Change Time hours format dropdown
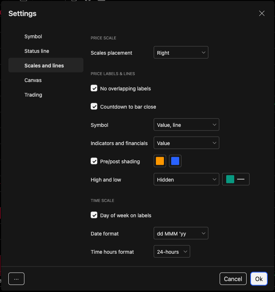Image resolution: width=275 pixels, height=292 pixels. click(172, 252)
